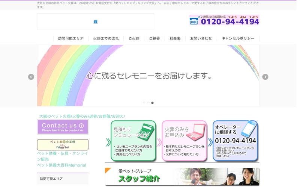Open お問い合わせ menu item
The image size is (300, 188).
click(201, 38)
